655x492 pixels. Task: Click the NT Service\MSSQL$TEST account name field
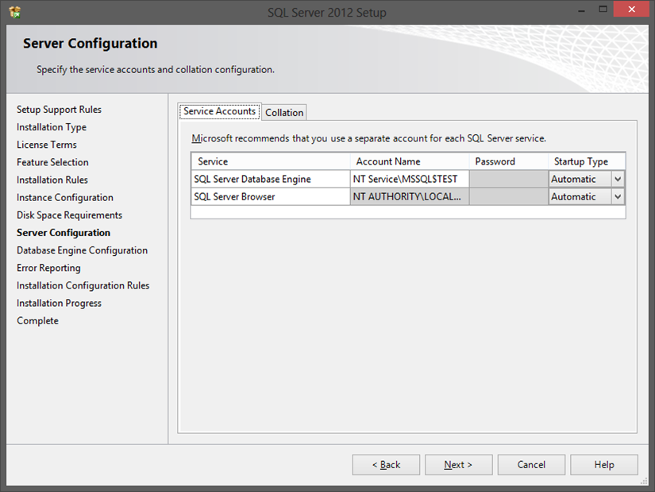click(410, 179)
